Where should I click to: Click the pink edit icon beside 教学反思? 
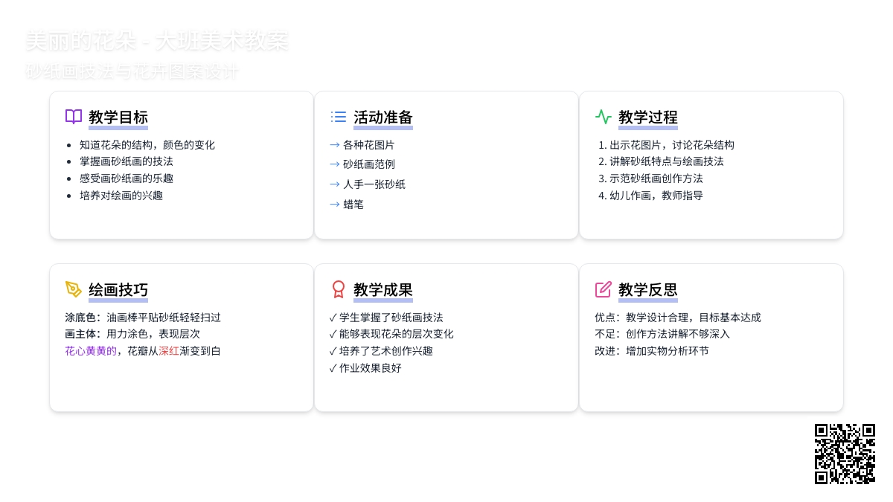pos(604,289)
